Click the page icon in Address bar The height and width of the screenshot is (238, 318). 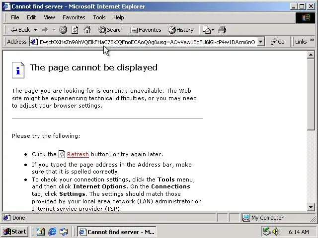(34, 42)
